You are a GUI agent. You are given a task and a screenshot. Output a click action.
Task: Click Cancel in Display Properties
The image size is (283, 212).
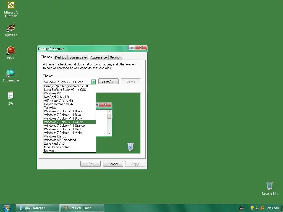pyautogui.click(x=113, y=164)
